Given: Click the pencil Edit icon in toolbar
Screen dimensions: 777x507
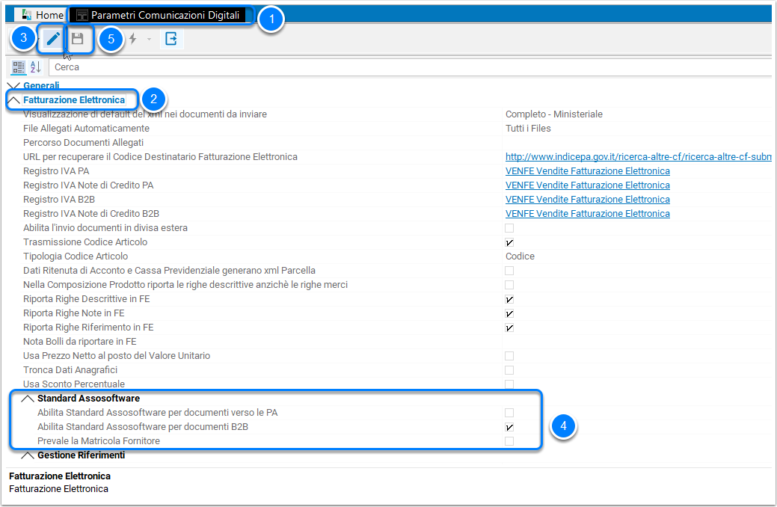Looking at the screenshot, I should pyautogui.click(x=52, y=38).
